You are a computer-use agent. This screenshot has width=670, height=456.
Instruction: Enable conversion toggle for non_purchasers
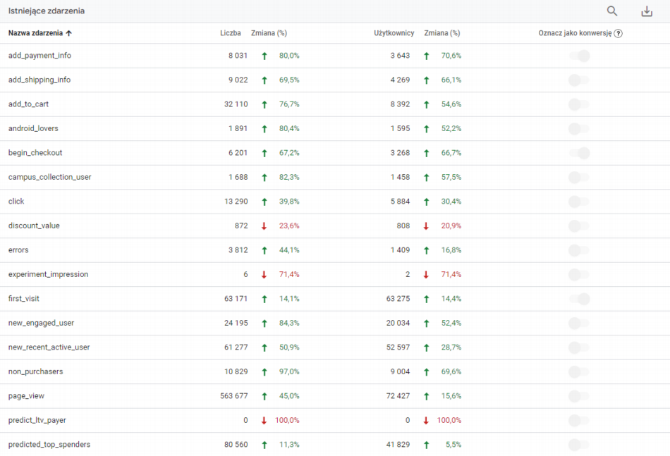tap(579, 371)
